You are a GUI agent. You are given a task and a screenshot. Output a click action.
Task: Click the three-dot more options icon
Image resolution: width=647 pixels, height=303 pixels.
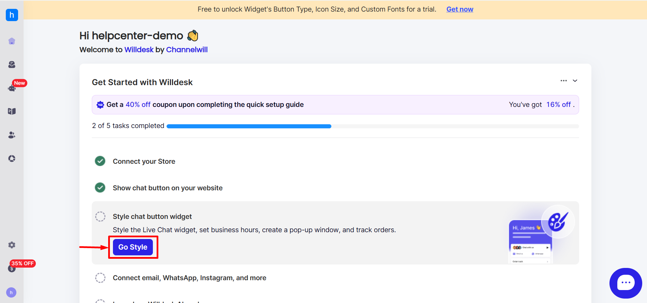[564, 81]
